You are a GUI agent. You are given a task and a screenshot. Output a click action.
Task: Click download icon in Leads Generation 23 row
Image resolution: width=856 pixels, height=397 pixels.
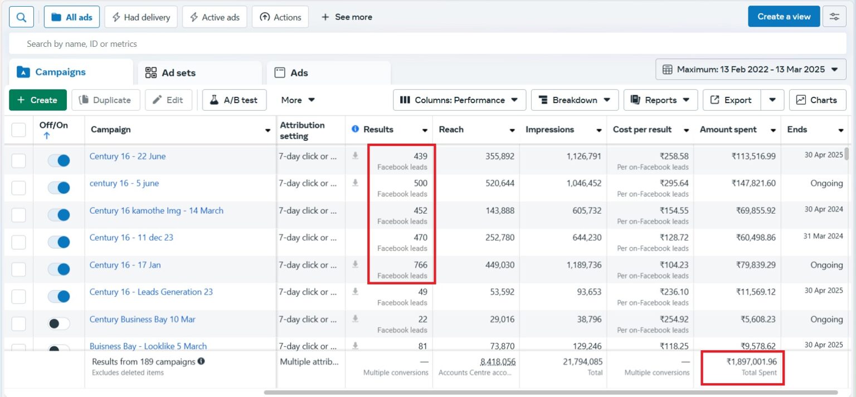(x=355, y=291)
